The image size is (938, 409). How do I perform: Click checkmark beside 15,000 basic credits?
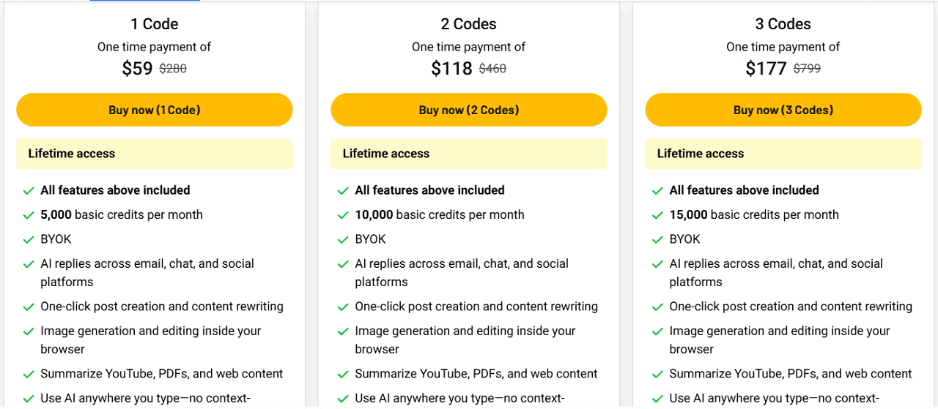tap(657, 215)
